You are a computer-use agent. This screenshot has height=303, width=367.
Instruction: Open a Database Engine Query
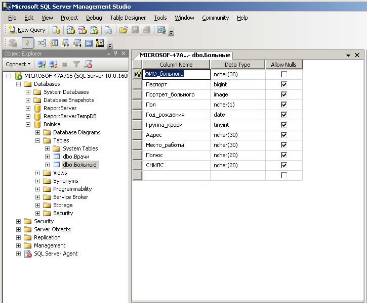coord(56,30)
